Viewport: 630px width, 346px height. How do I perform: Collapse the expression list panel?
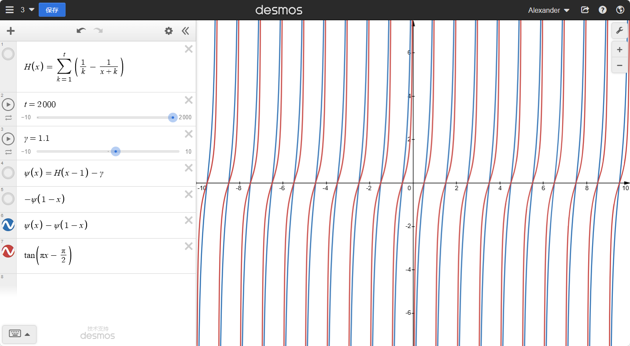(185, 31)
